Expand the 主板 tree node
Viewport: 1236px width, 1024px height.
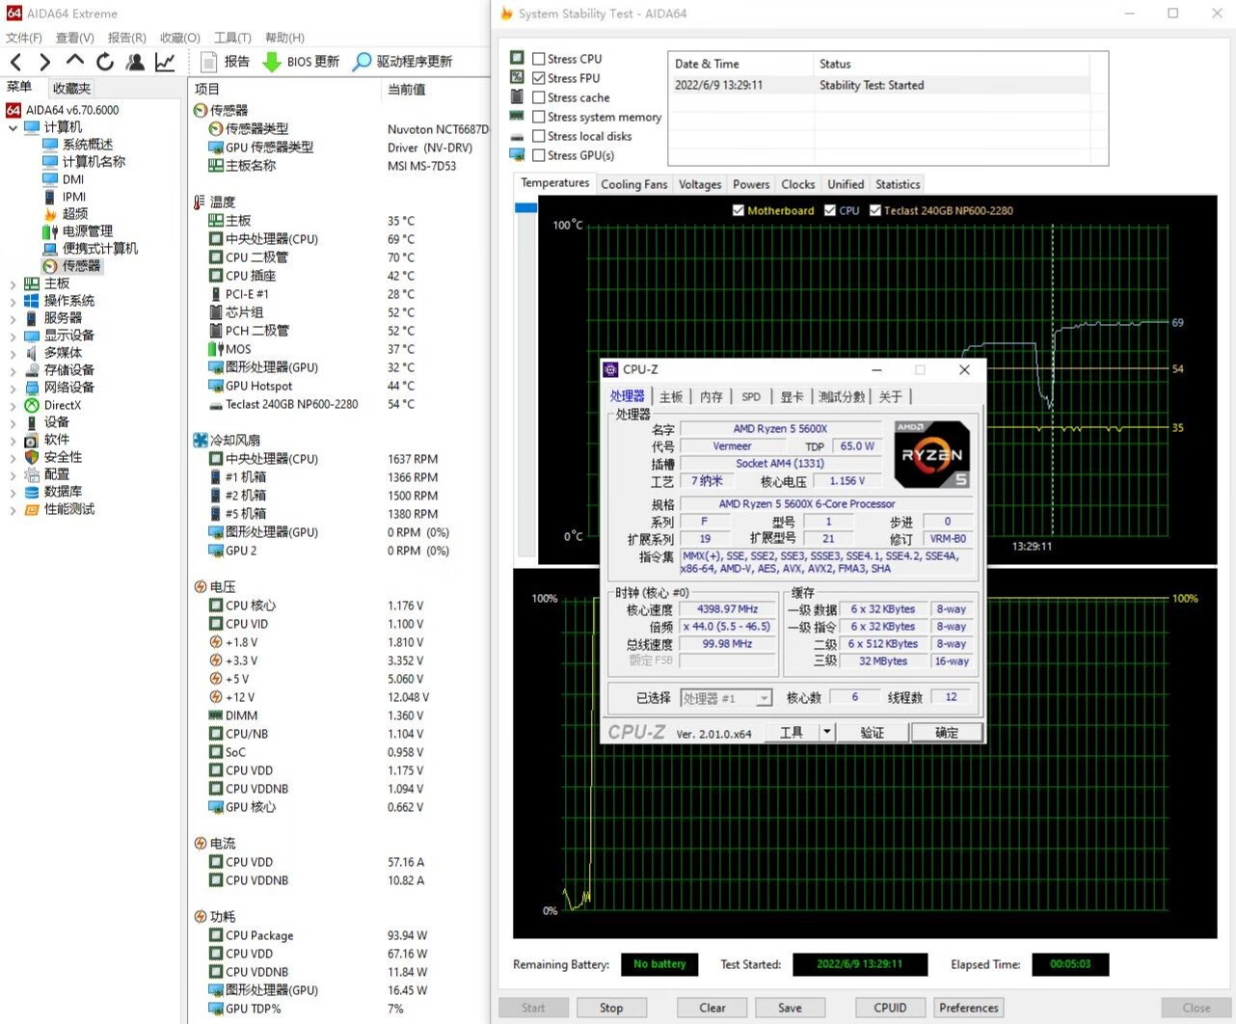(x=13, y=283)
